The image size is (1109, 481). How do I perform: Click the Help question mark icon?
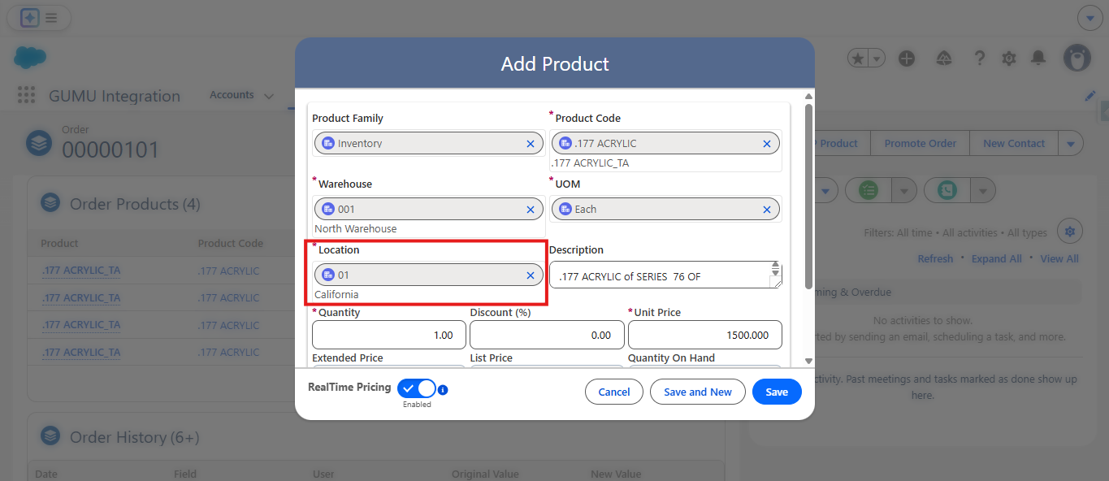pyautogui.click(x=980, y=58)
